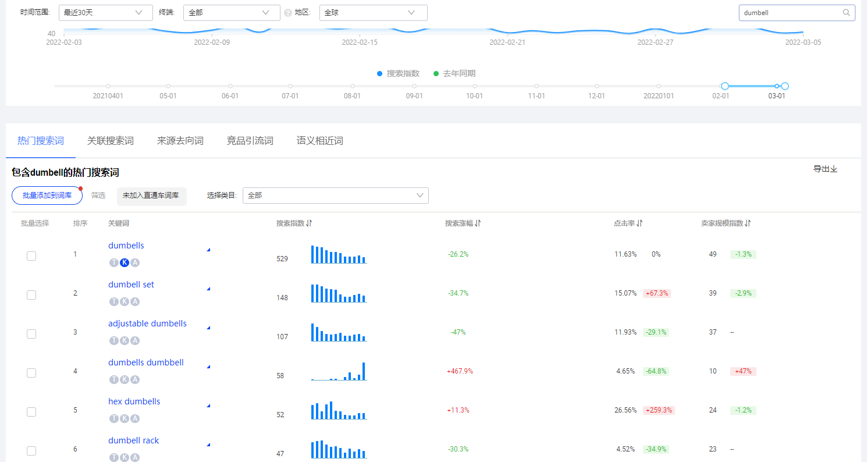The height and width of the screenshot is (462, 867).
Task: Click the A icon under hex dumbells
Action: pyautogui.click(x=135, y=418)
